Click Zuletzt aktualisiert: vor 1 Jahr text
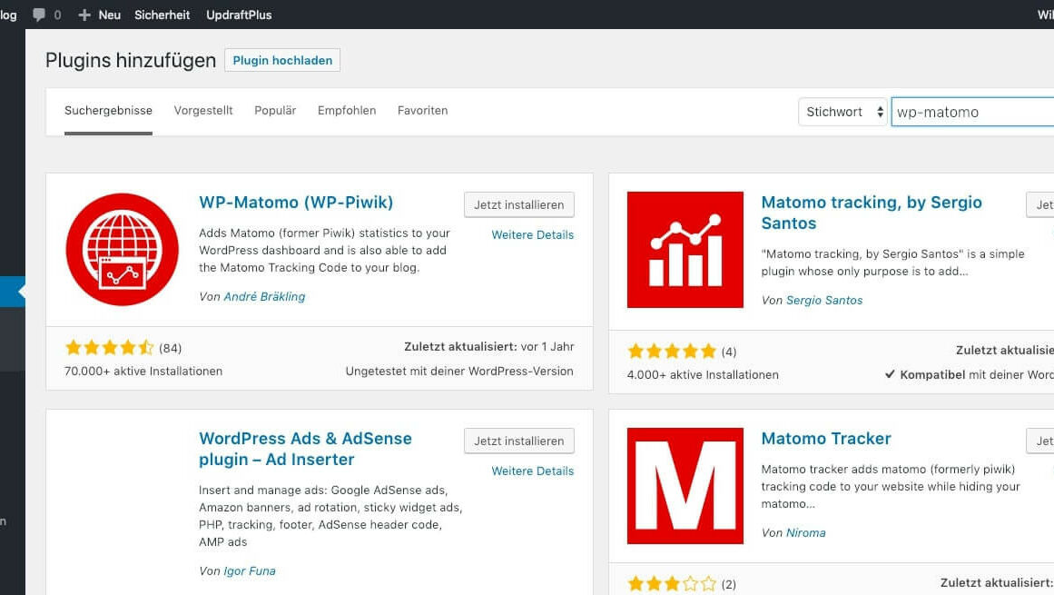 (488, 347)
